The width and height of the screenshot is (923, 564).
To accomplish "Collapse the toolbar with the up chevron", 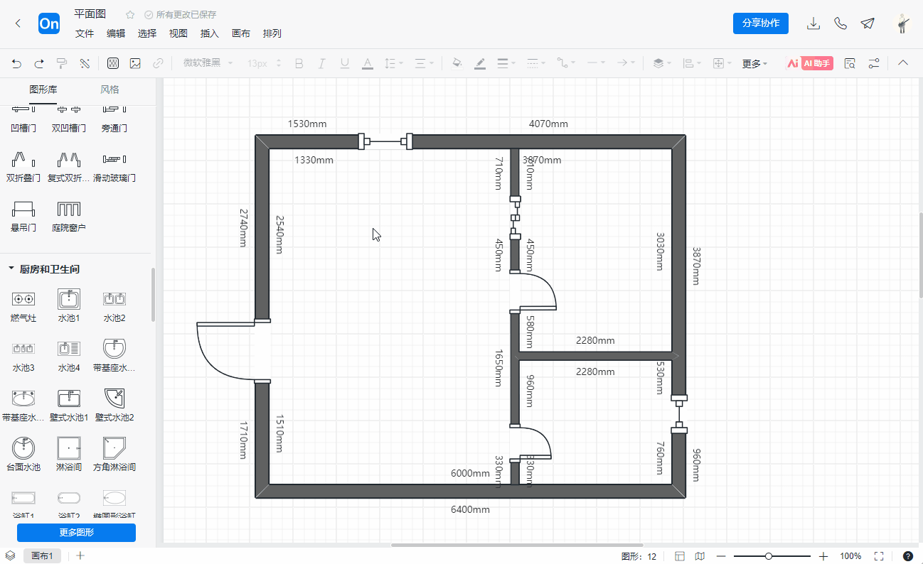I will (903, 63).
